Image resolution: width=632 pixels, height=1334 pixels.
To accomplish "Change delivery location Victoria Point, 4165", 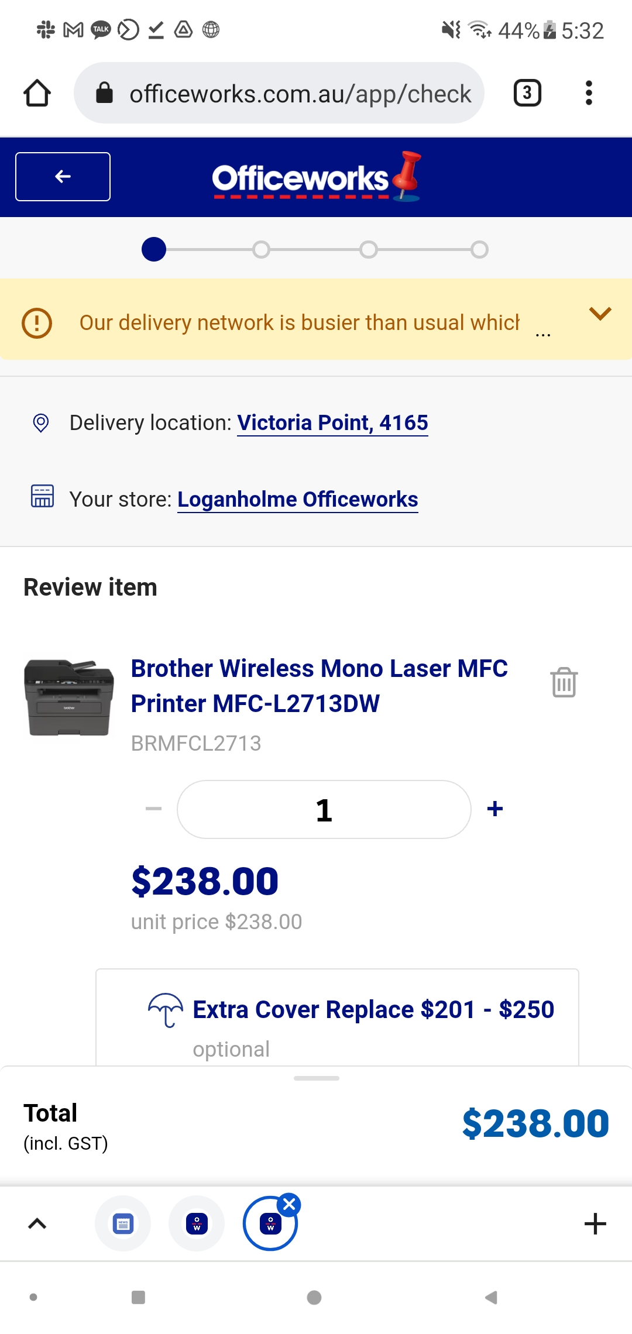I will pos(332,422).
